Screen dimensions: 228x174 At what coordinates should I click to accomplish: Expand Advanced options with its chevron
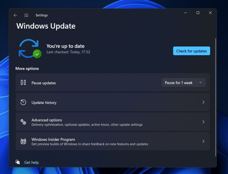click(x=203, y=122)
